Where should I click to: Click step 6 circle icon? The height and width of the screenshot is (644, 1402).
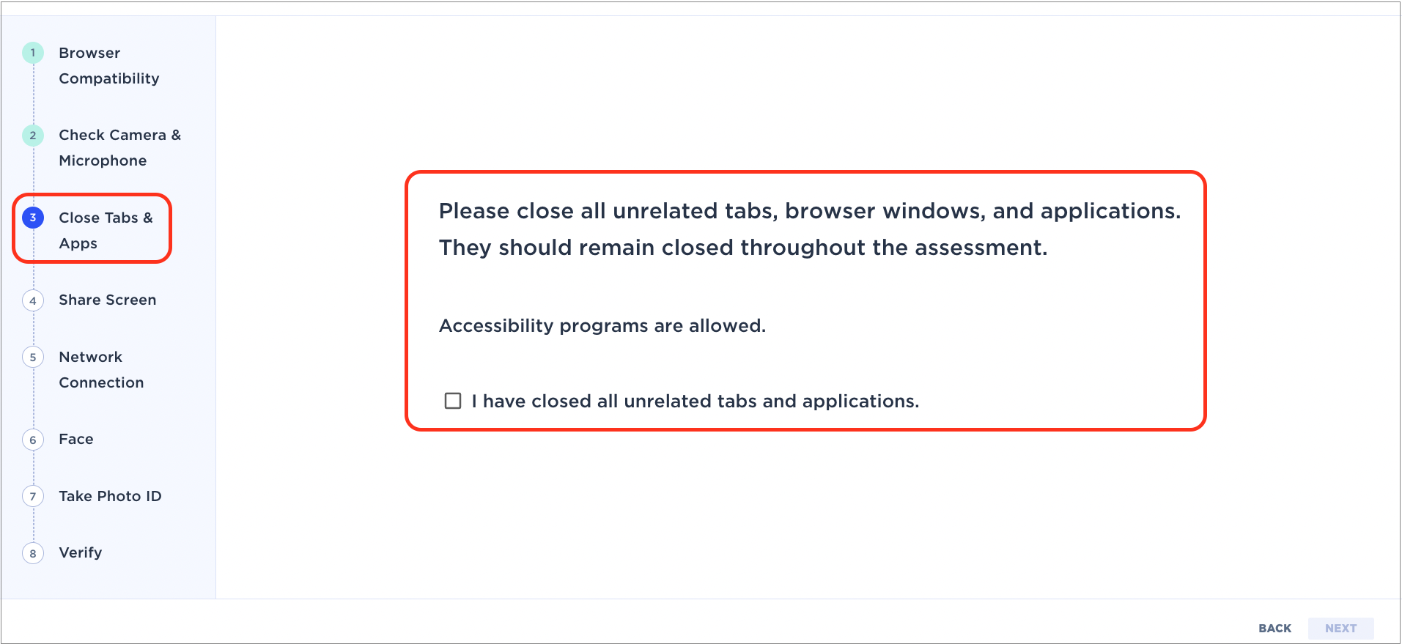(x=33, y=440)
